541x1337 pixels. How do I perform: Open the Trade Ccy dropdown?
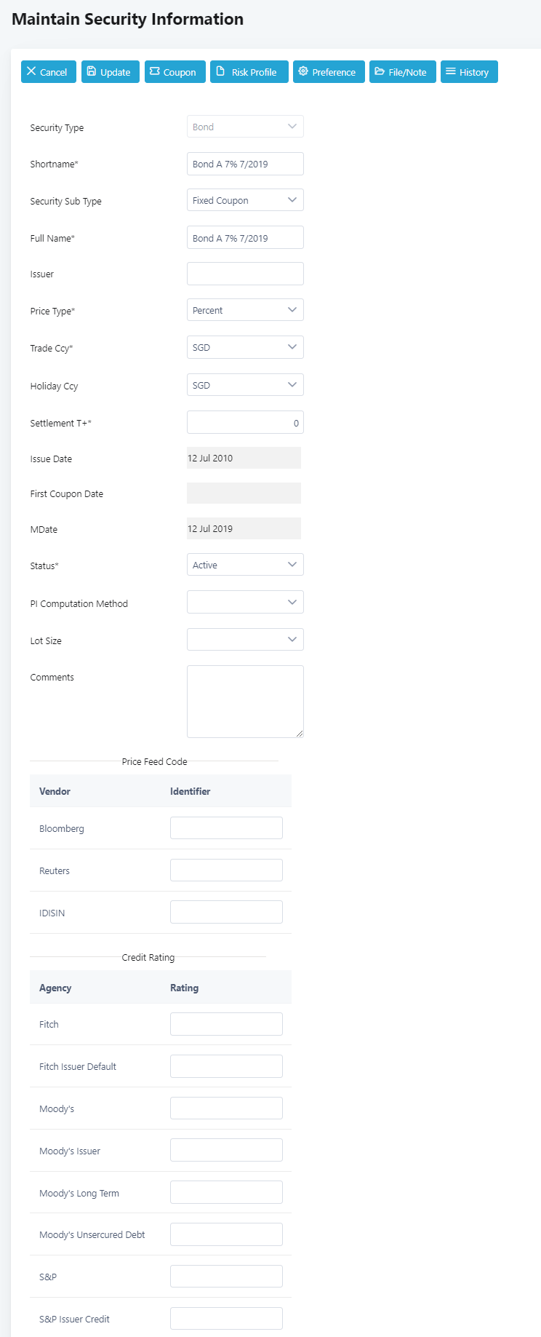(x=245, y=347)
